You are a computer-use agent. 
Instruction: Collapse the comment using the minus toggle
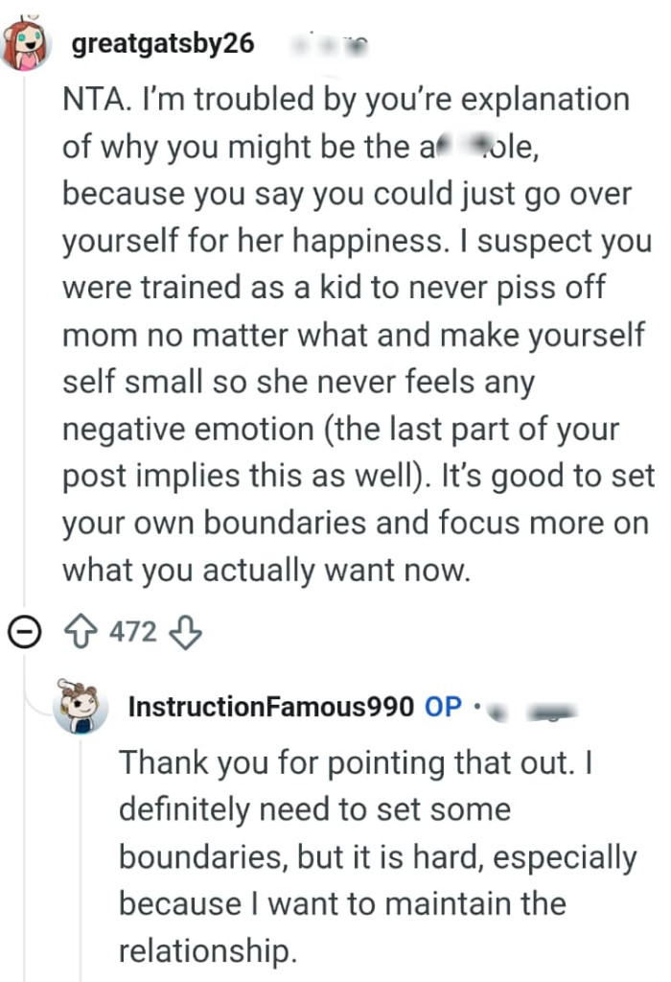[x=25, y=631]
